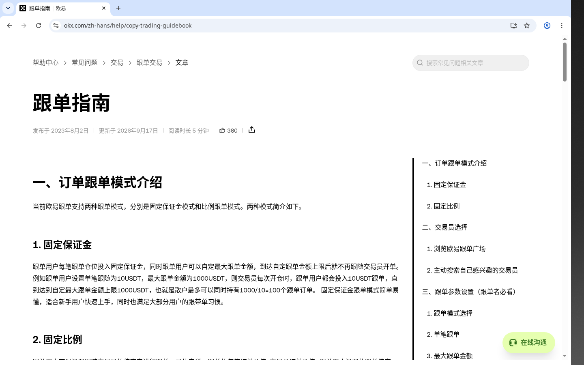Click the page vertical scrollbar thumb
This screenshot has height=365, width=584.
point(565,62)
